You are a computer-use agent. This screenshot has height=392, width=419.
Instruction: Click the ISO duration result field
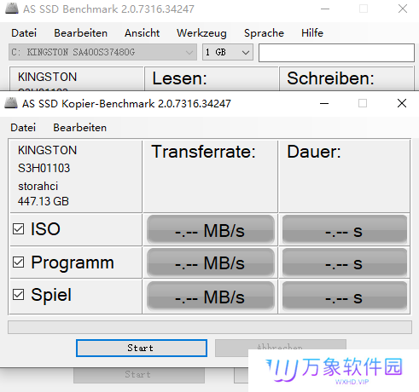tap(345, 229)
